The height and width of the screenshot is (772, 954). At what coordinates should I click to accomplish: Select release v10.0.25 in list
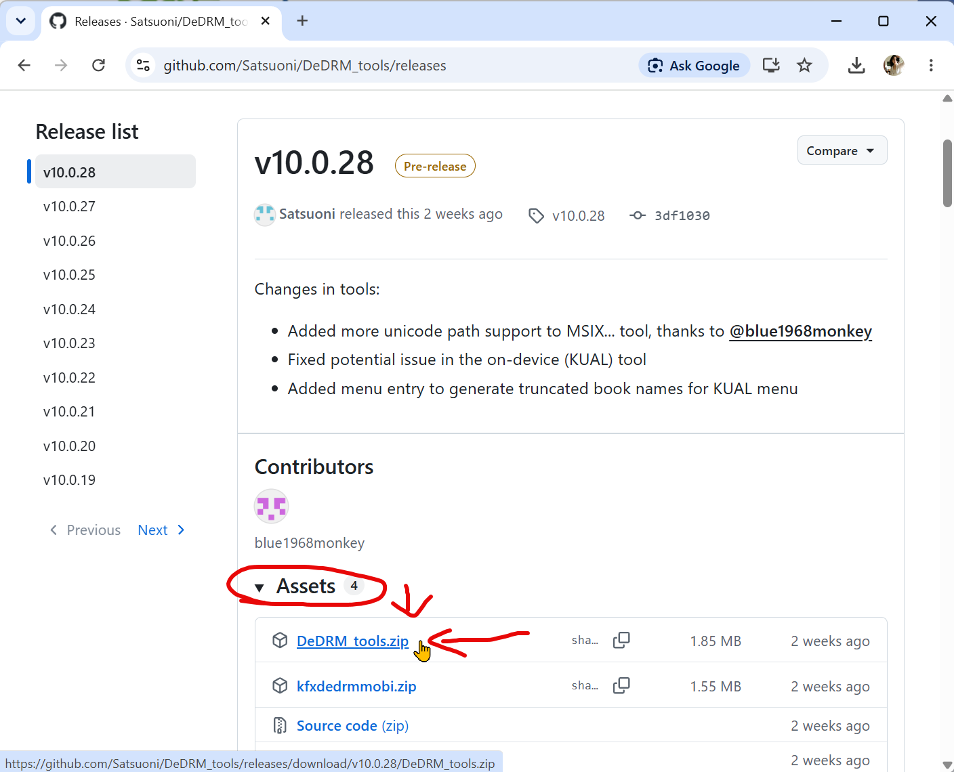tap(69, 275)
